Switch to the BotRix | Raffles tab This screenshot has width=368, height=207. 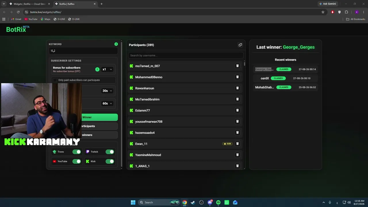pyautogui.click(x=75, y=4)
